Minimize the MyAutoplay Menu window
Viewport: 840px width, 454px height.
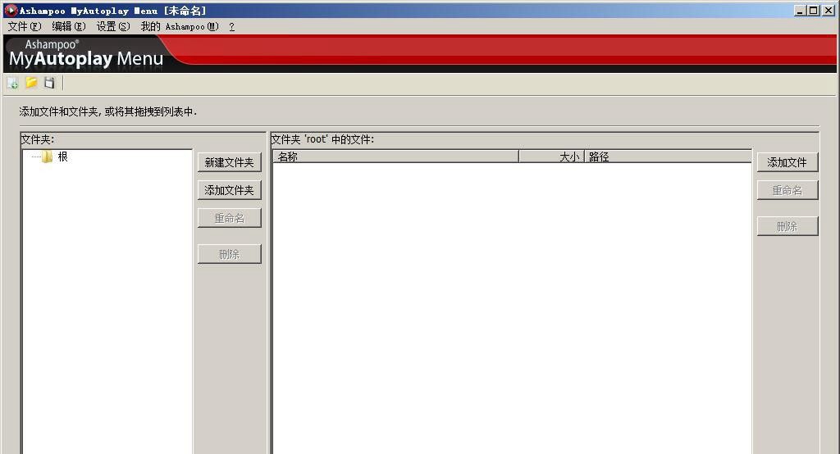click(x=800, y=10)
